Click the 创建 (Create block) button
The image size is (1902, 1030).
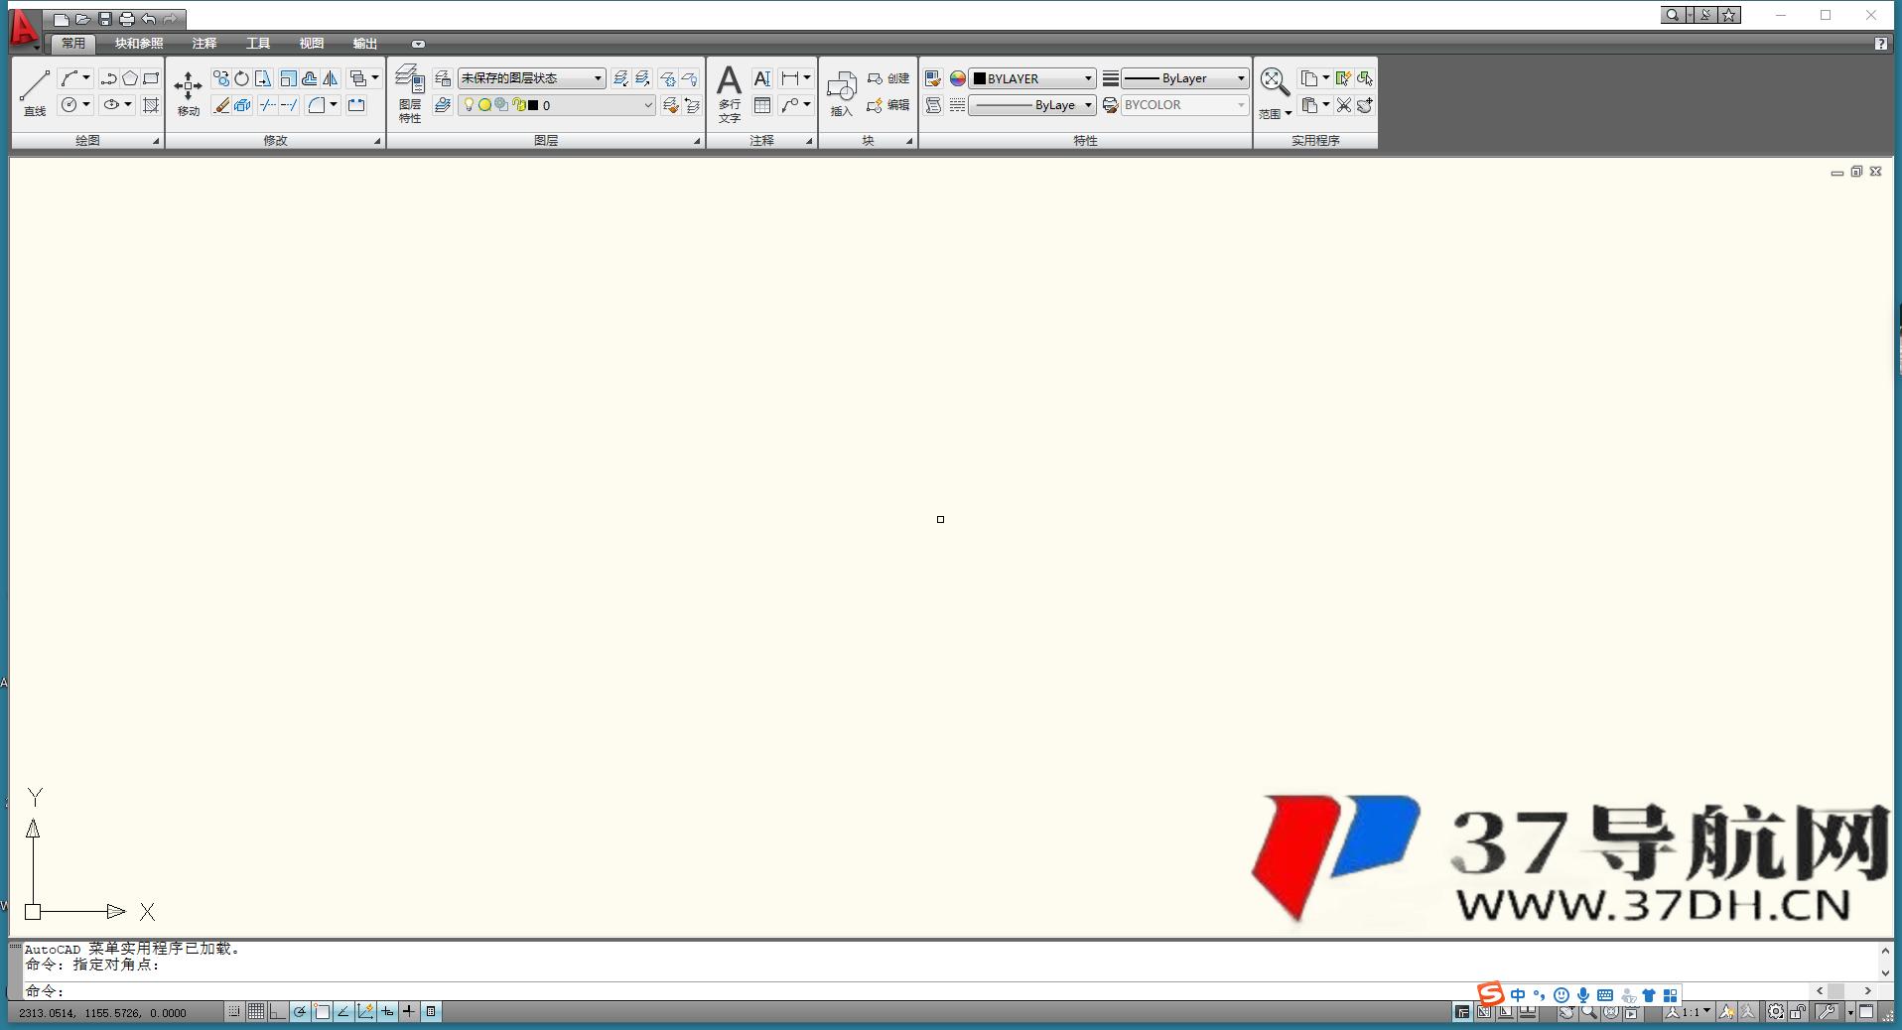pyautogui.click(x=888, y=78)
